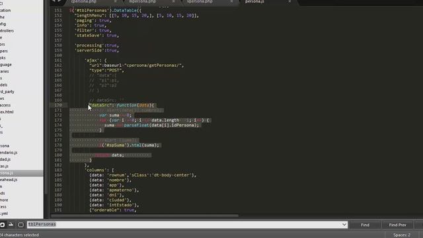Screen dimensions: 423x238
Task: Expand the 'helpers' folder in sidebar
Action: [4, 51]
